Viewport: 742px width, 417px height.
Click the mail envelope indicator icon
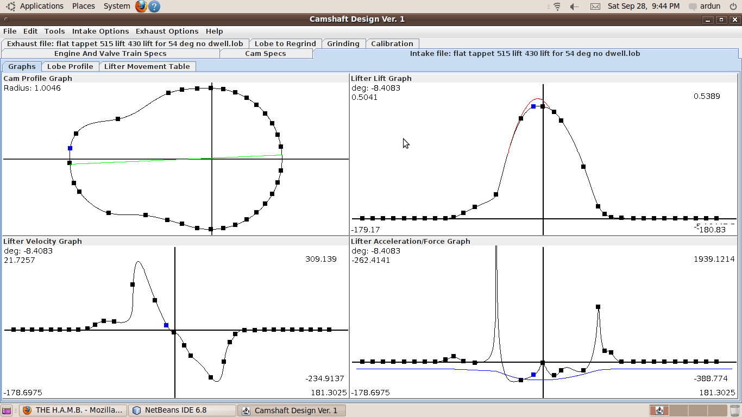[x=595, y=7]
